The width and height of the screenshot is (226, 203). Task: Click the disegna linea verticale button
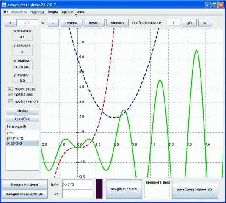click(25, 194)
